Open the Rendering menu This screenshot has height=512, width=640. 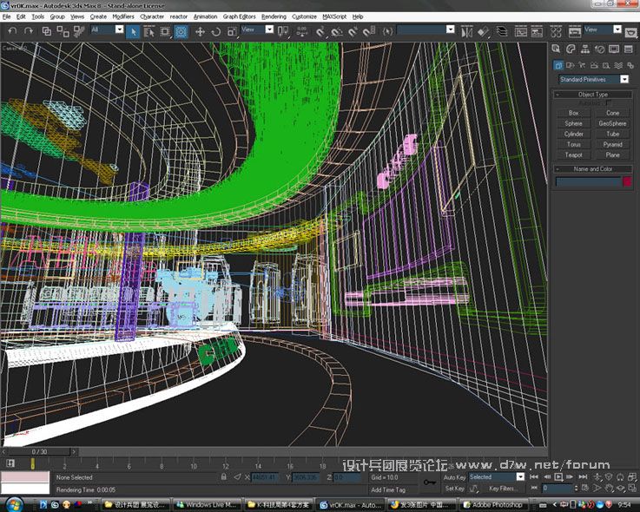click(x=274, y=16)
